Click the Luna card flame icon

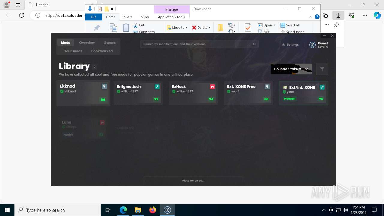click(102, 122)
